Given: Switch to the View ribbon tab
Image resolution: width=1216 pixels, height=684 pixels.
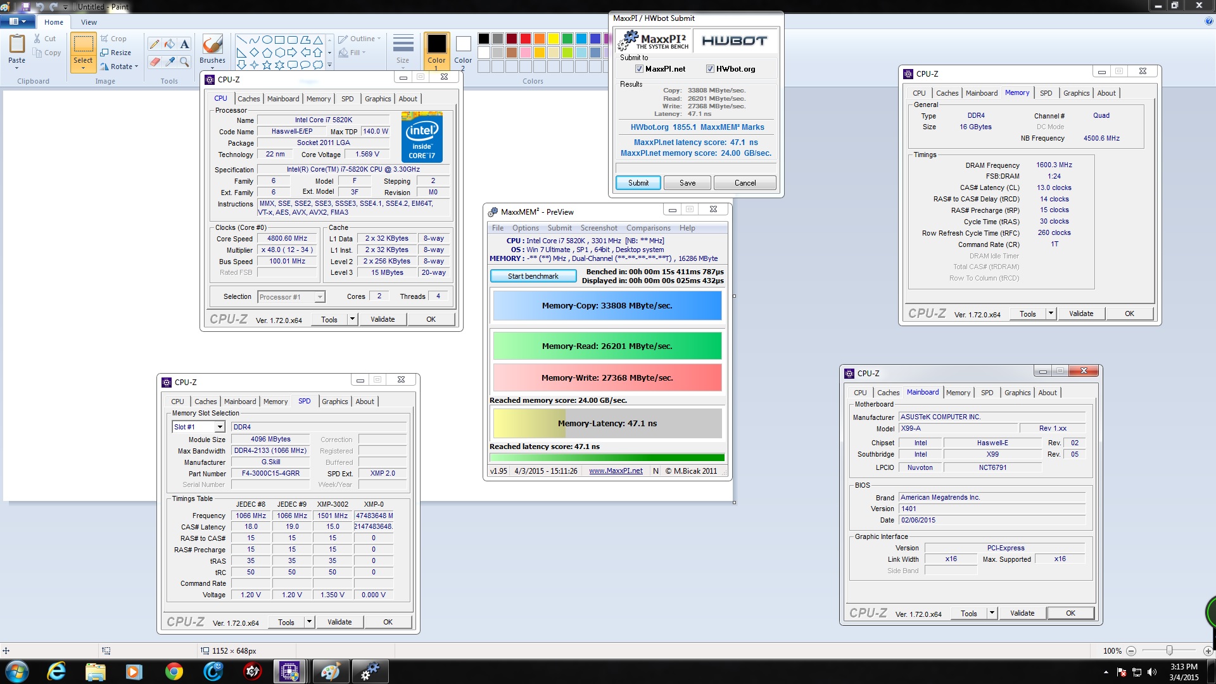Looking at the screenshot, I should (x=89, y=22).
